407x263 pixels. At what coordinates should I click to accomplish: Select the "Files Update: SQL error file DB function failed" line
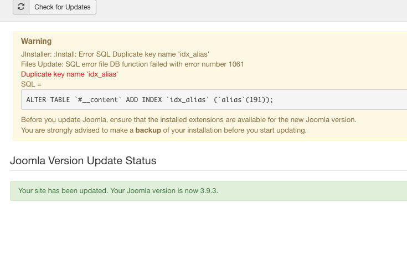132,64
